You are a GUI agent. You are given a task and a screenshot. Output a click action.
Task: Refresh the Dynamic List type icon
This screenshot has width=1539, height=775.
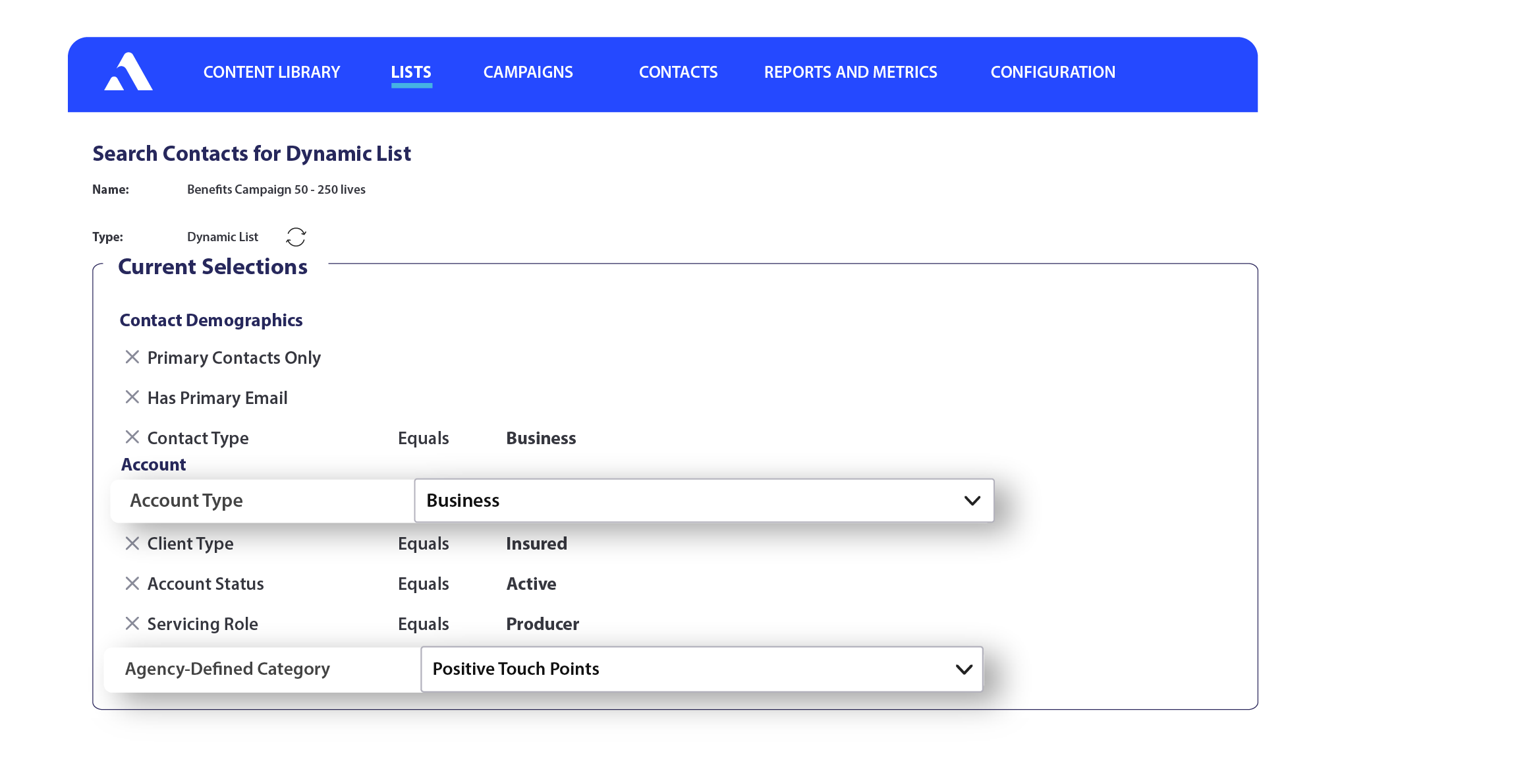point(296,237)
